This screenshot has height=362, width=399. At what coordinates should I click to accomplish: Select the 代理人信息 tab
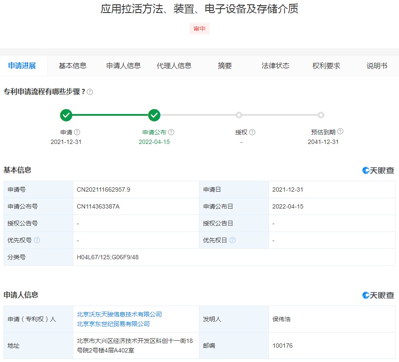point(174,66)
